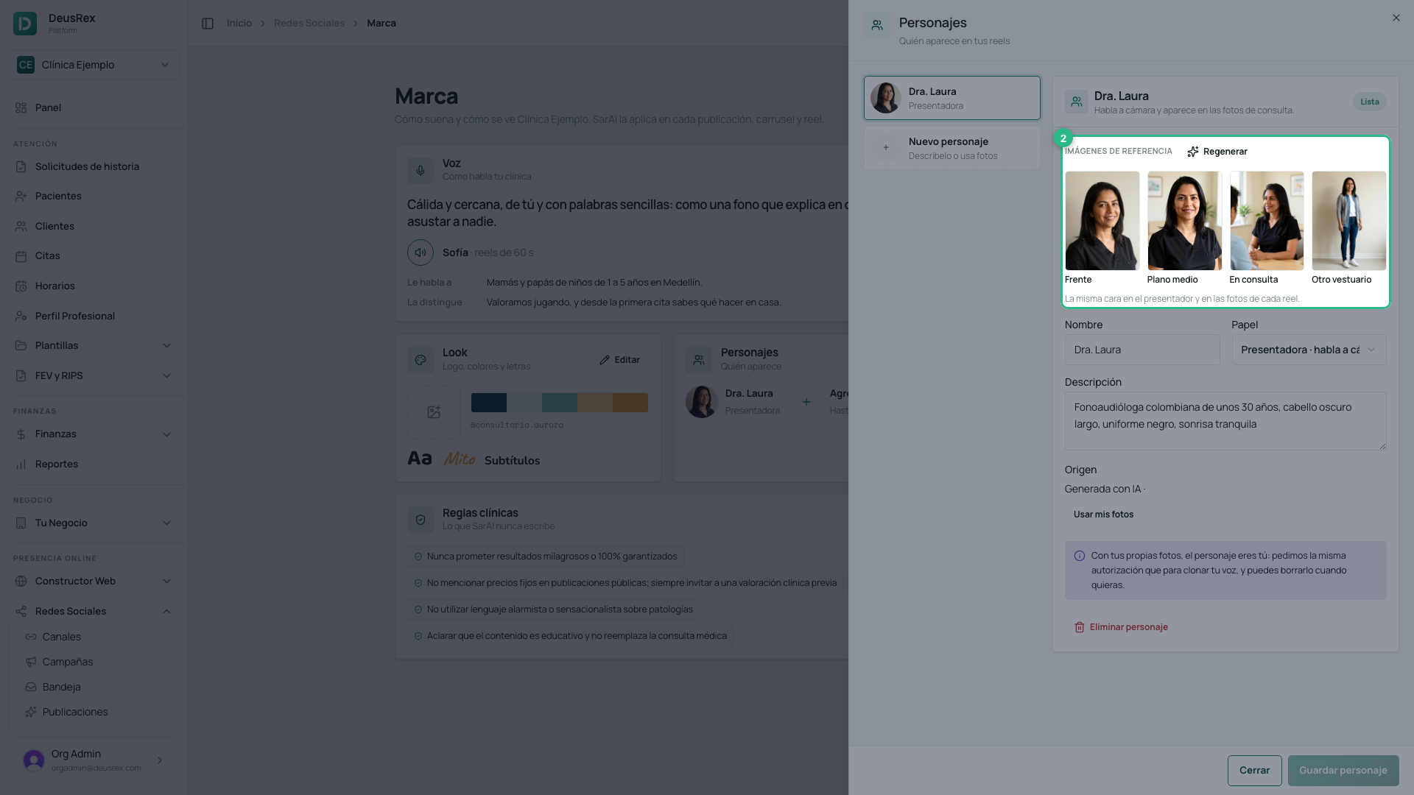Toggle the sidebar collapse icon
The width and height of the screenshot is (1414, 795).
click(x=208, y=24)
